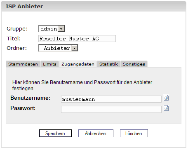Image resolution: width=188 pixels, height=150 pixels.
Task: Click the help icon beside Benutzername field
Action: (x=166, y=98)
